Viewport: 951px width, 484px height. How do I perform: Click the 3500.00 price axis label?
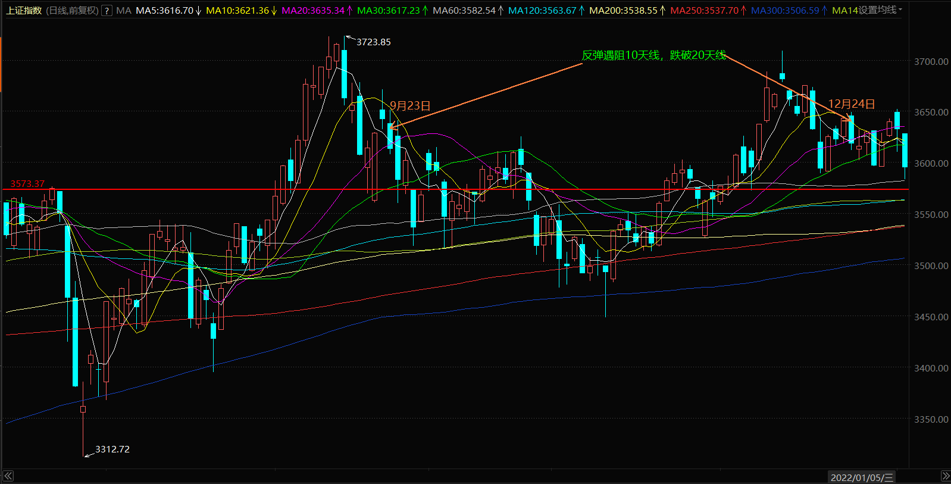(x=931, y=266)
